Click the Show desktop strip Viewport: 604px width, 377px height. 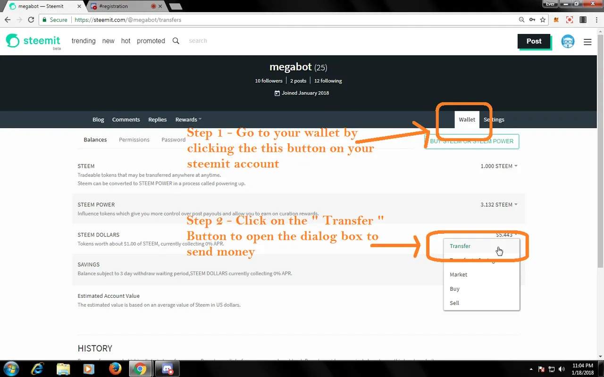601,369
